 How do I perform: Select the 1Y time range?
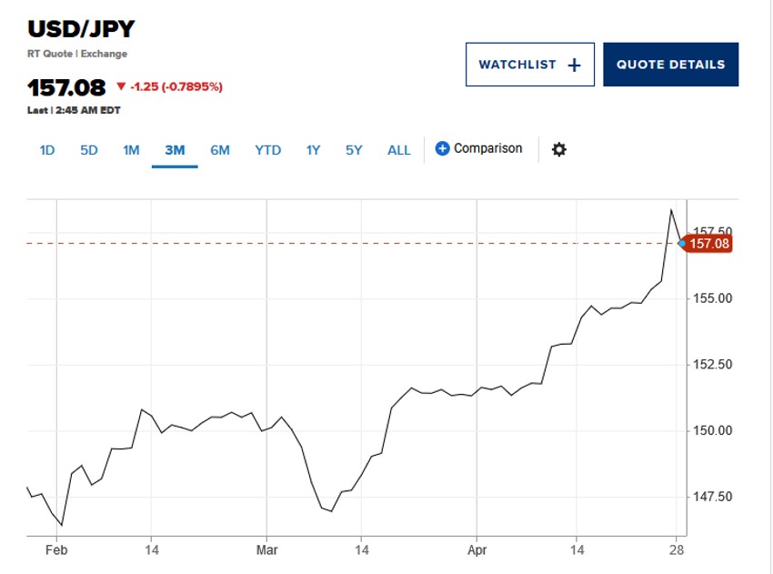coord(313,150)
